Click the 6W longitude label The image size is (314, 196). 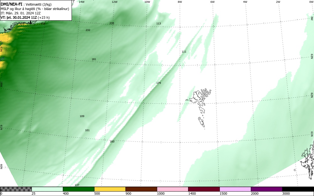[x=213, y=2]
